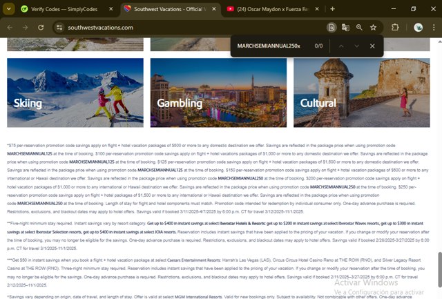Jump to previous find result arrow
This screenshot has width=442, height=299.
pos(341,46)
